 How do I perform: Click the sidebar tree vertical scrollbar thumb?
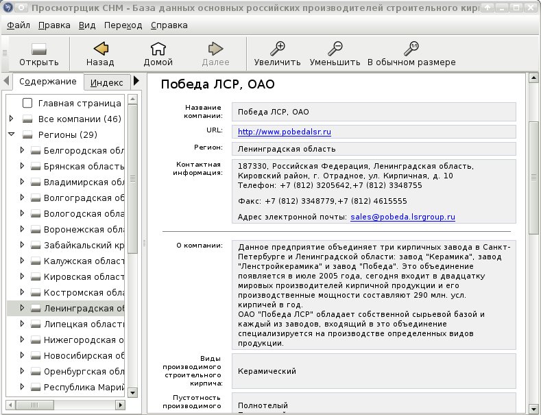132,179
